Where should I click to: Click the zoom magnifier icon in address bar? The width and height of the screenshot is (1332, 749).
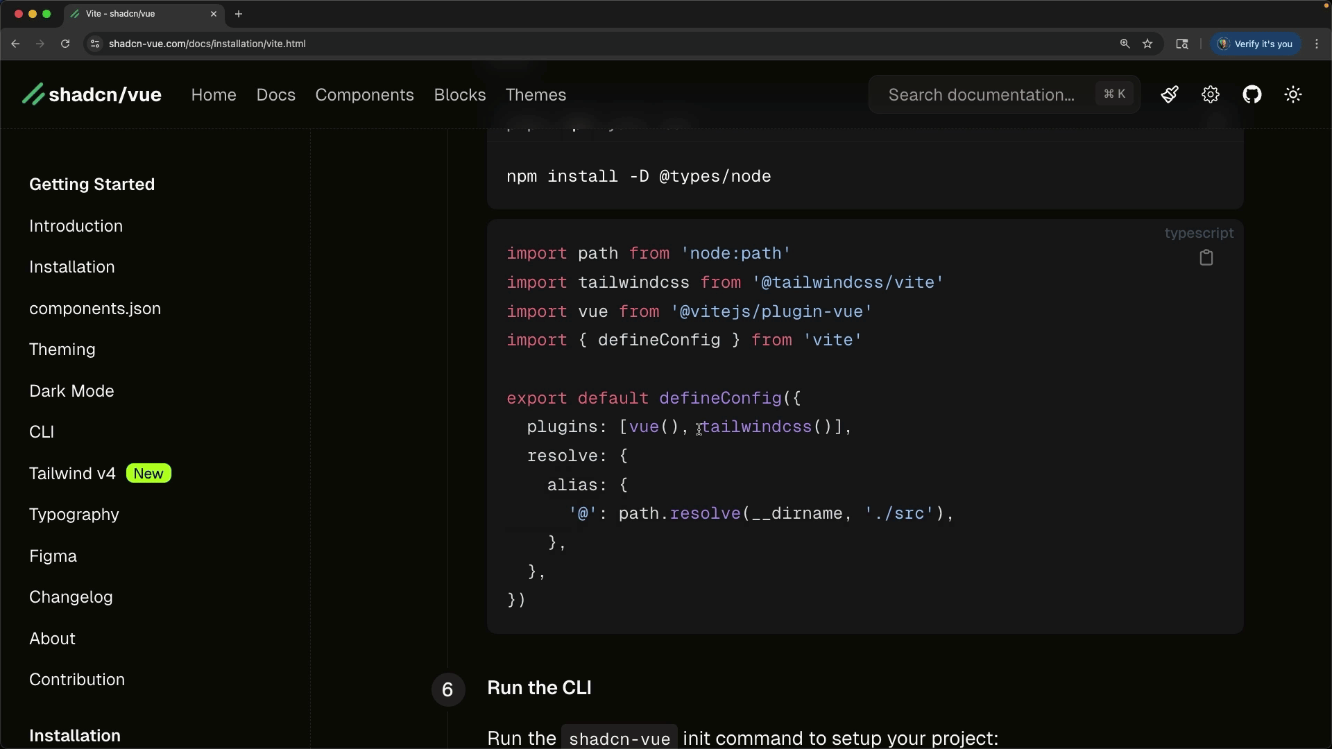(1125, 44)
